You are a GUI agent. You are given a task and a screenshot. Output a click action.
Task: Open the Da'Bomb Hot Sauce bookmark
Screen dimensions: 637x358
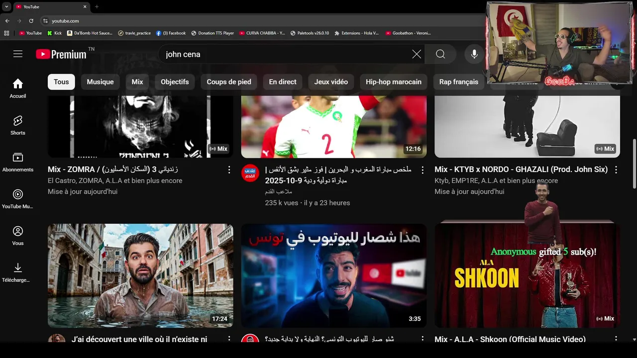[x=90, y=33]
